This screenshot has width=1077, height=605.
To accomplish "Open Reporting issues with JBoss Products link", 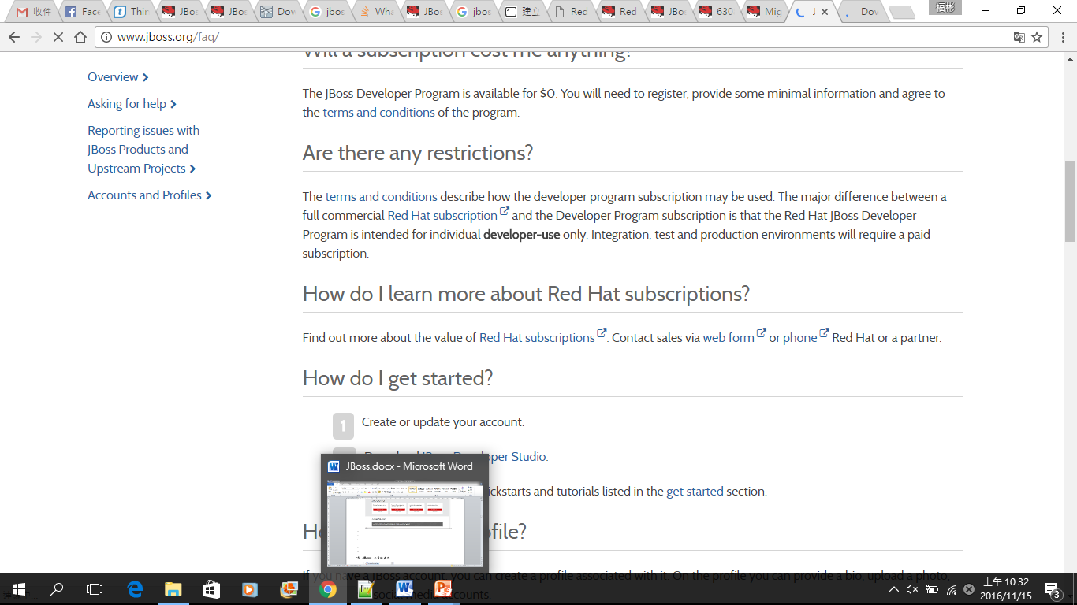I will (x=143, y=150).
